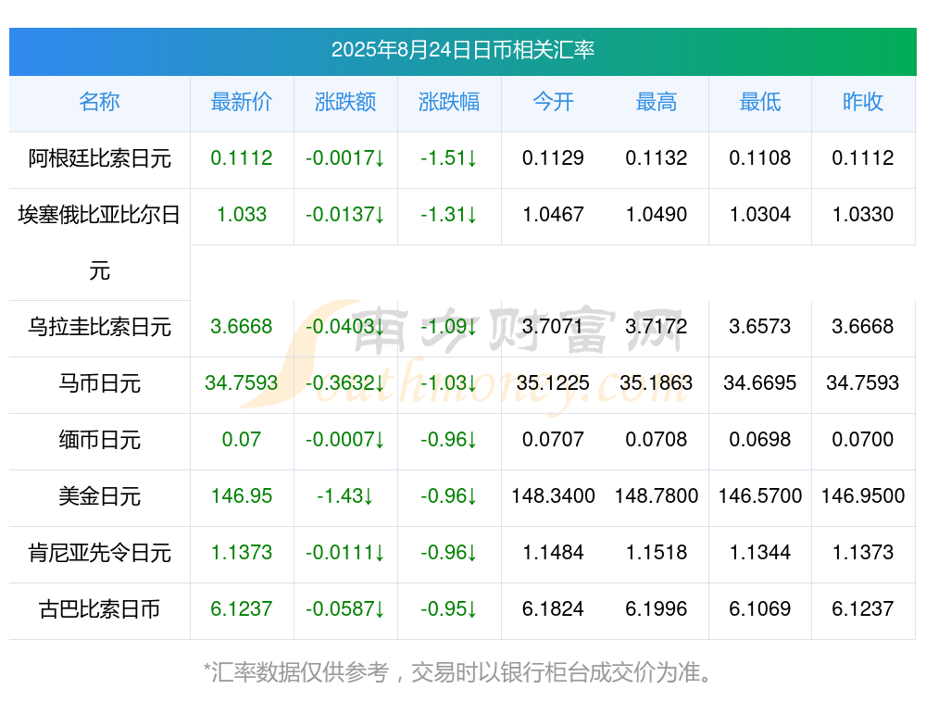Click change amount -1.43↓
Screen dimensions: 926x701
345,496
